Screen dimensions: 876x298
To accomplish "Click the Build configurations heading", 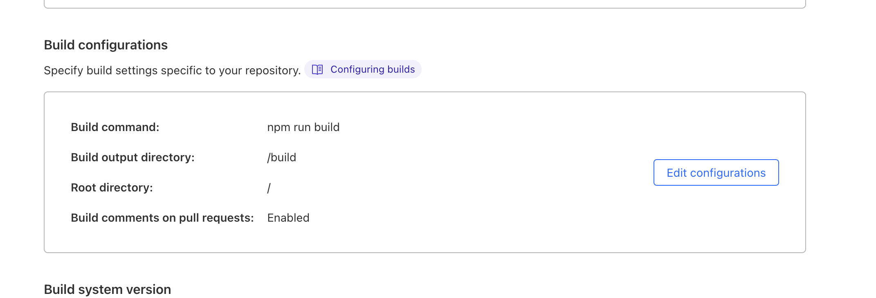I will 106,45.
